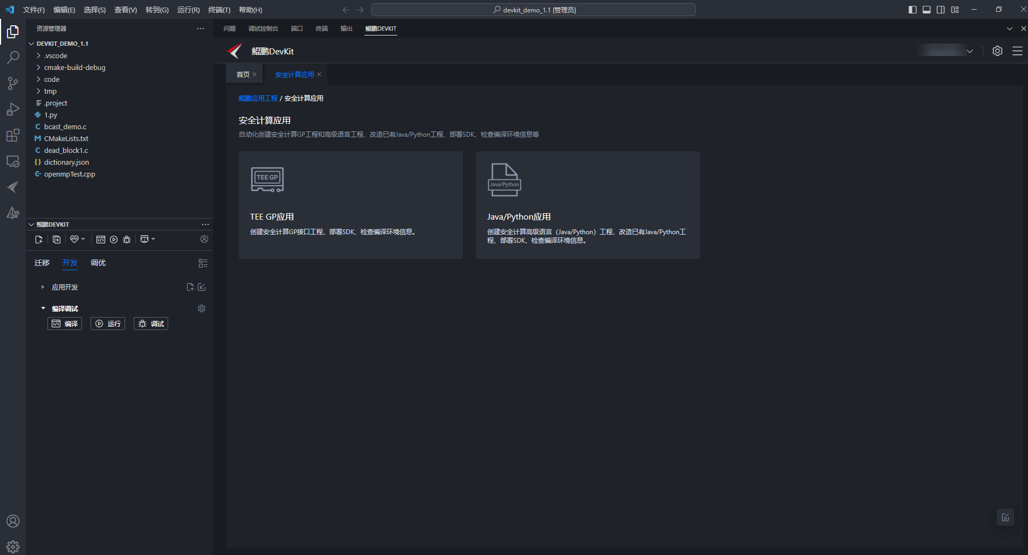The image size is (1028, 555).
Task: Open the Java/Python应用 card
Action: click(588, 205)
